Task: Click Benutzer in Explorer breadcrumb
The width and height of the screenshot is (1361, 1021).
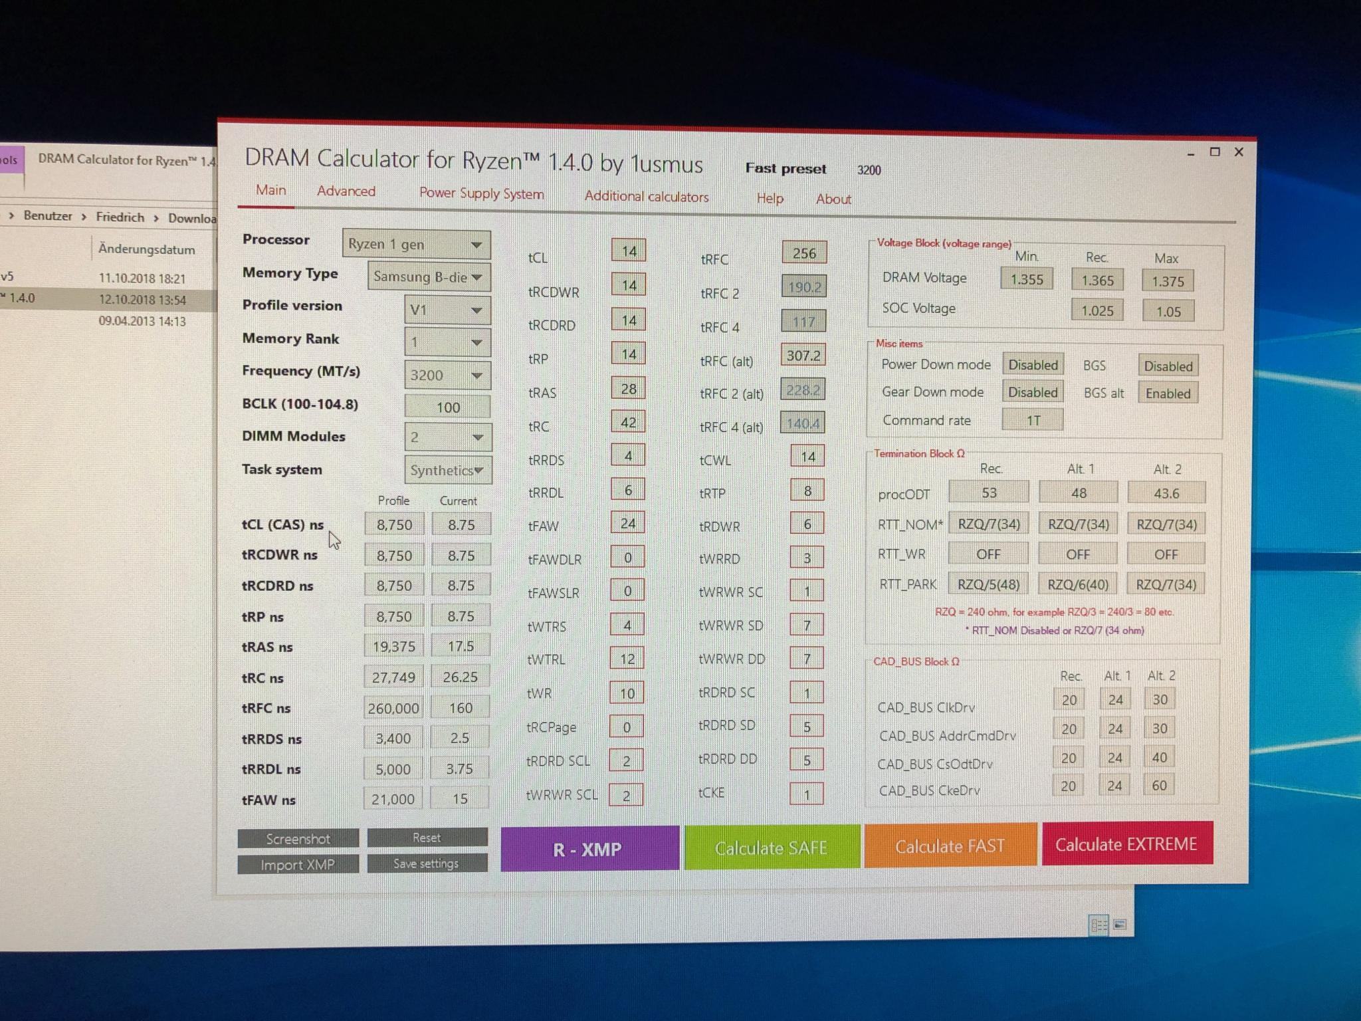Action: pyautogui.click(x=48, y=215)
